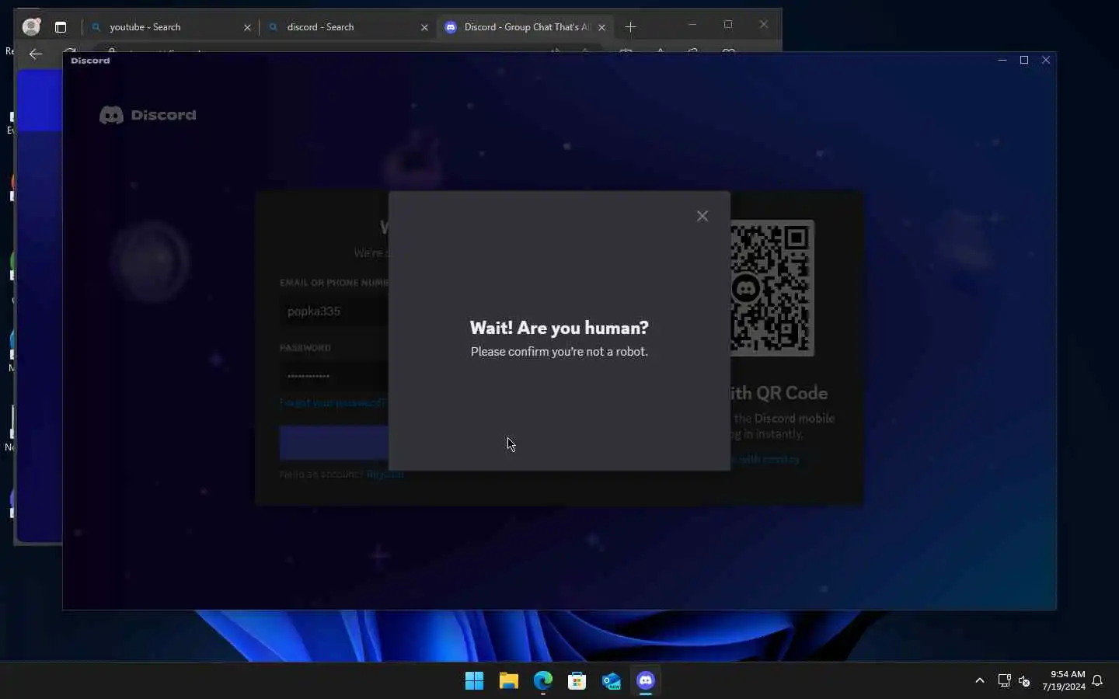Click the browser profile avatar icon

click(x=31, y=27)
